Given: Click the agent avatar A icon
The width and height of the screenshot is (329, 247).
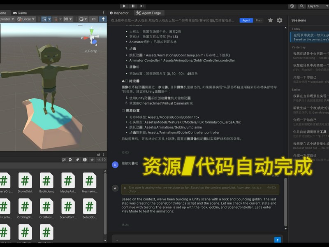Looking at the screenshot, I should point(115,188).
